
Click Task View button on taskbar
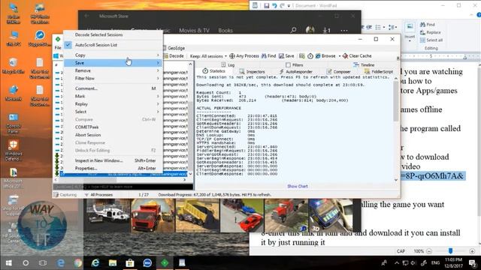tap(43, 263)
